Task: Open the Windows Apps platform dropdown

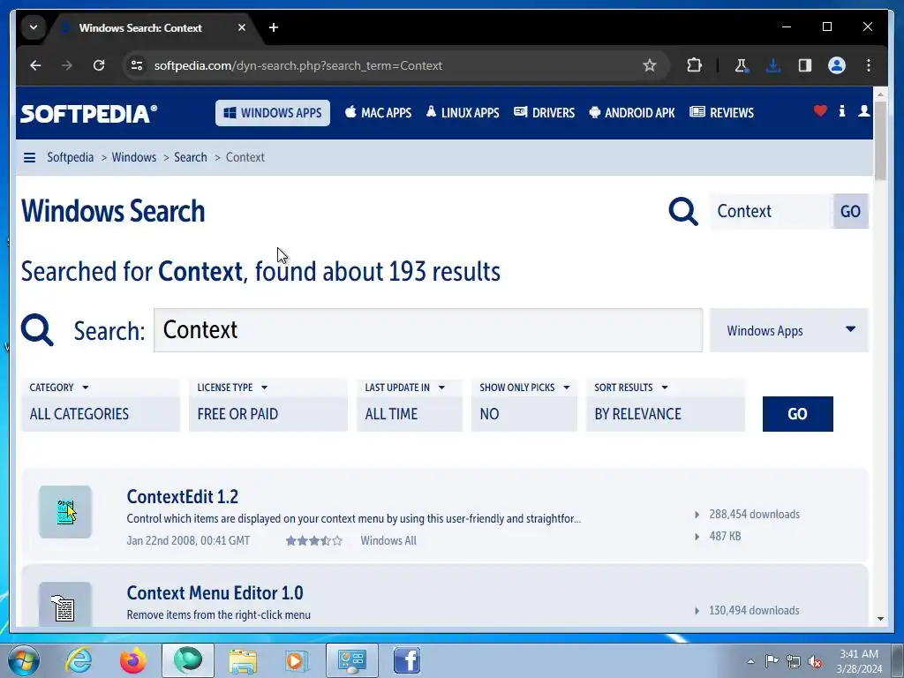Action: tap(788, 330)
